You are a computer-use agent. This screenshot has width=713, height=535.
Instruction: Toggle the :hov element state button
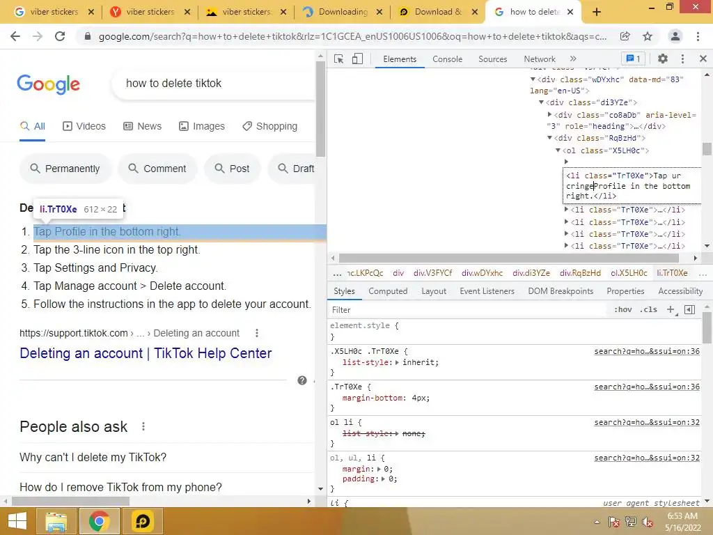coord(623,309)
